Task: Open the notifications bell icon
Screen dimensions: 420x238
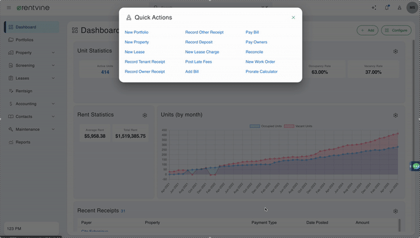Action: pyautogui.click(x=387, y=7)
